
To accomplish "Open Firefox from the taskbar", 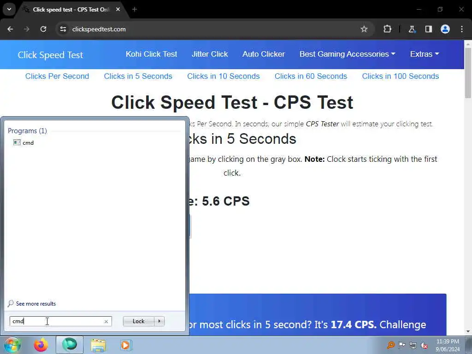I will pyautogui.click(x=41, y=345).
